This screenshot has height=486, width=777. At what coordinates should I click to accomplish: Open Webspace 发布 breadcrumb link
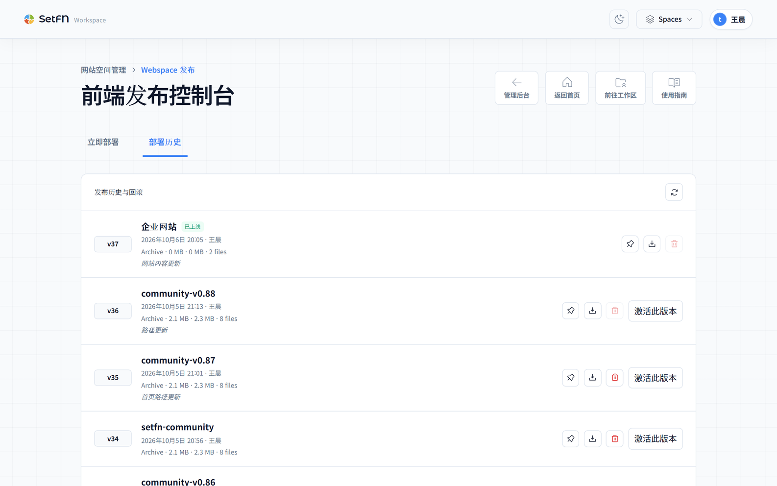(168, 70)
